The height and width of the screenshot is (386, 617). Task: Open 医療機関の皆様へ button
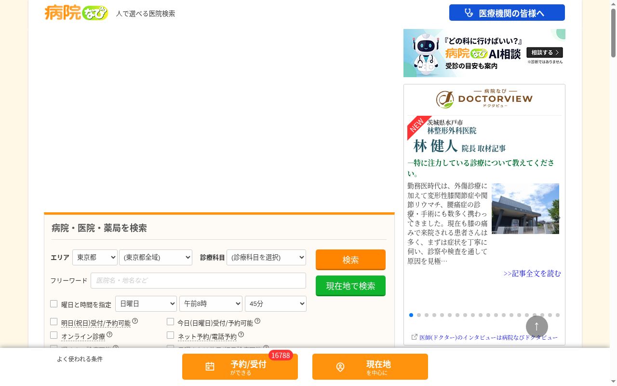507,13
